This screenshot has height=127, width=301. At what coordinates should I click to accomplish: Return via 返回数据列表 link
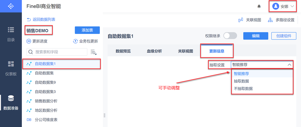click(x=41, y=19)
